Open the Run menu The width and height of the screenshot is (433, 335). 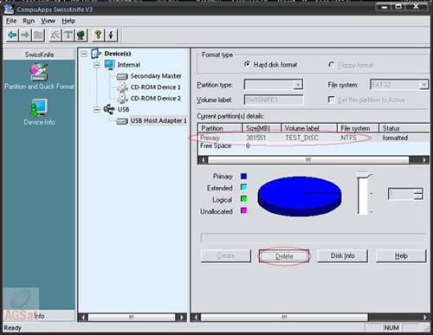pyautogui.click(x=29, y=21)
